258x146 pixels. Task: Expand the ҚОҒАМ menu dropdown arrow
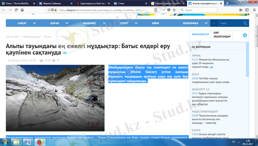click(67, 23)
